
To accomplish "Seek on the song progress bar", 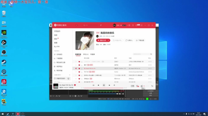I will click(104, 88).
